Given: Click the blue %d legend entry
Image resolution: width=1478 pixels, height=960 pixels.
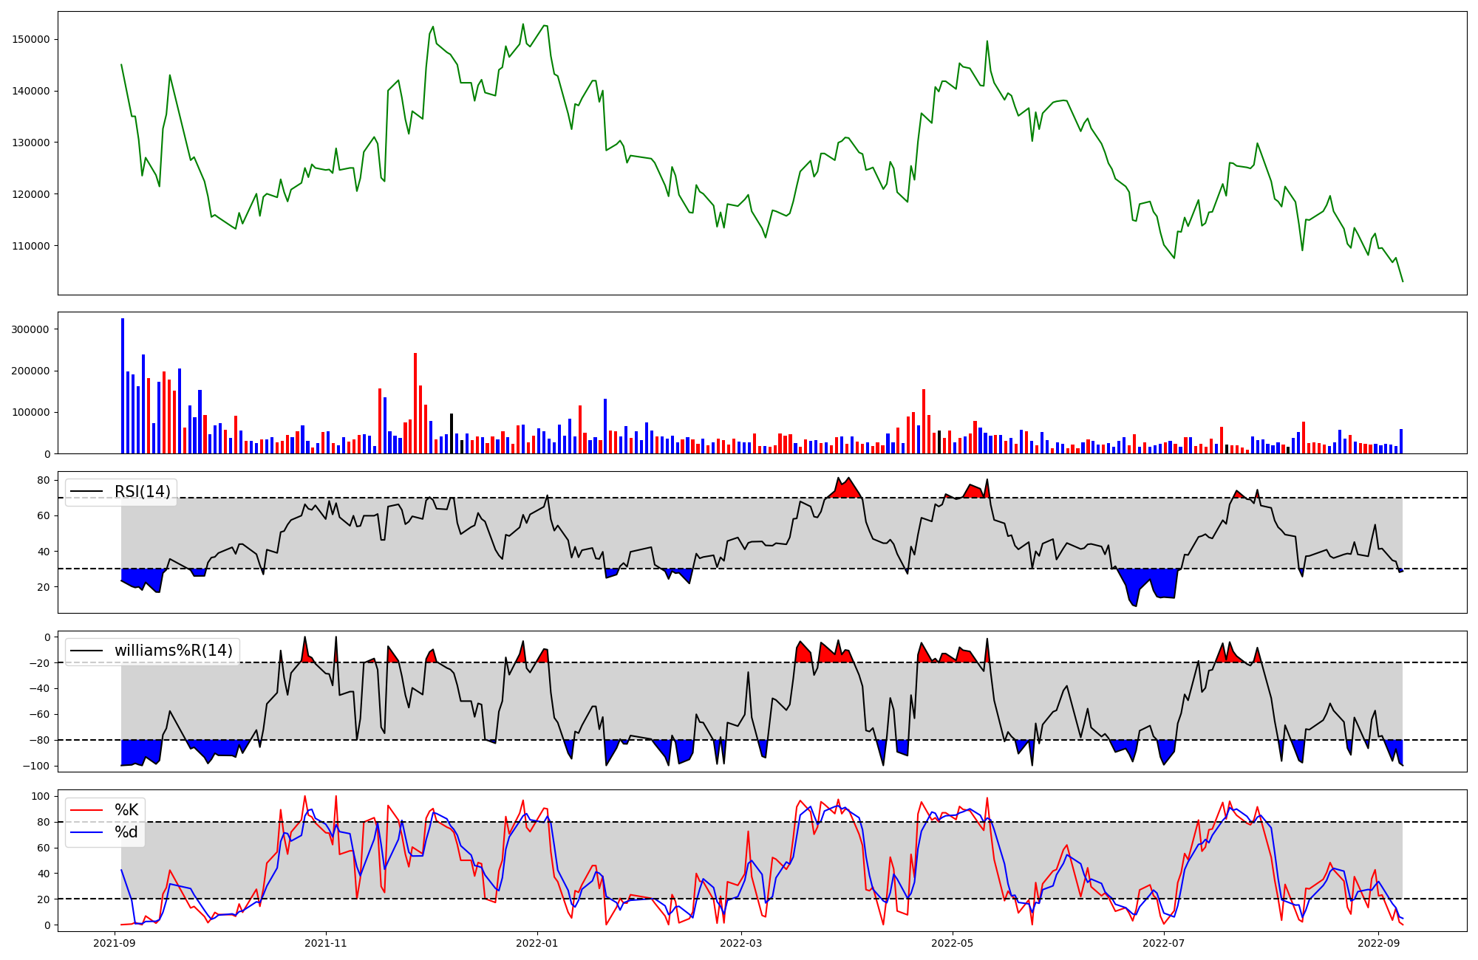Looking at the screenshot, I should pyautogui.click(x=126, y=832).
